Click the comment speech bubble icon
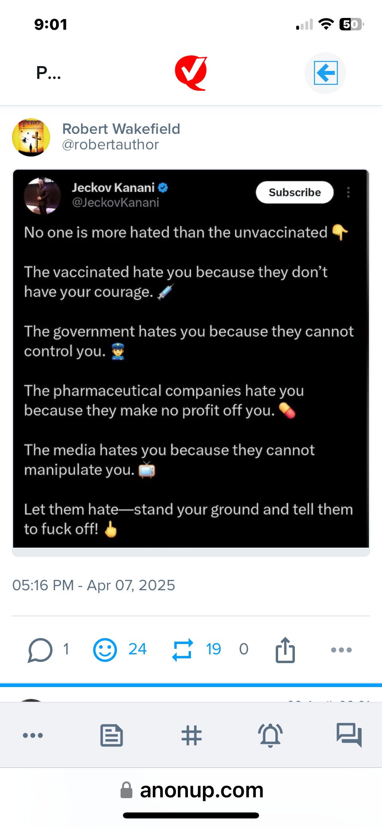Image resolution: width=382 pixels, height=828 pixels. (x=40, y=650)
